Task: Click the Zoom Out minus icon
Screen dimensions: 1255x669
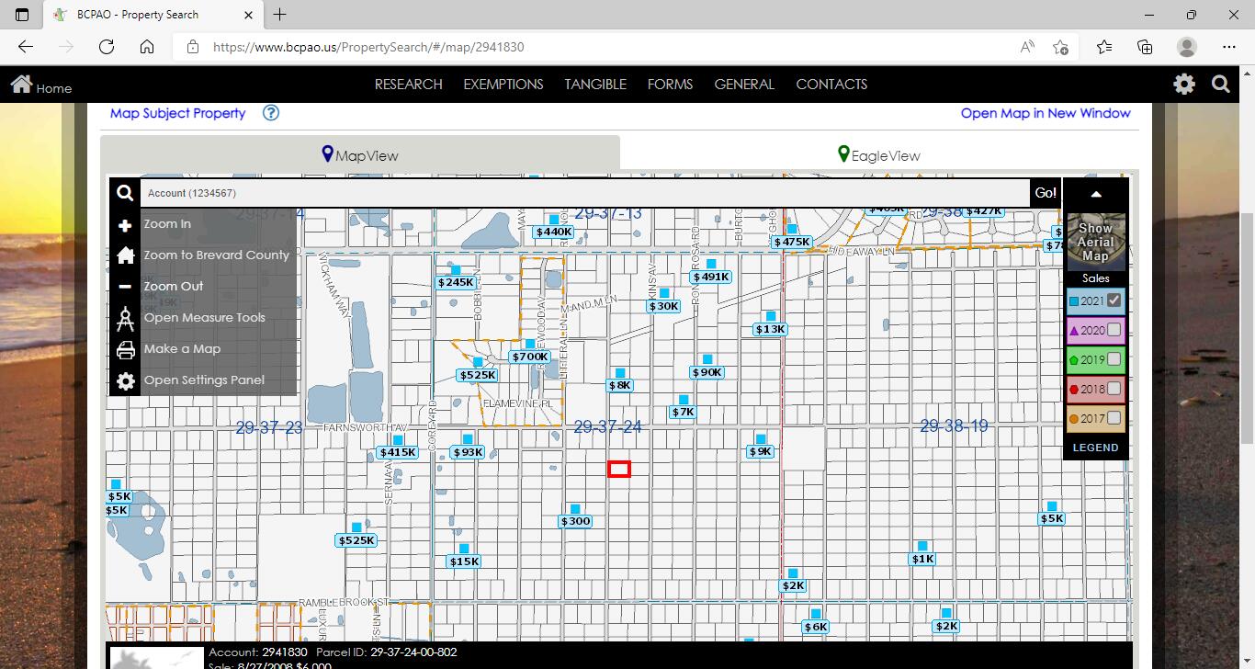Action: 125,287
